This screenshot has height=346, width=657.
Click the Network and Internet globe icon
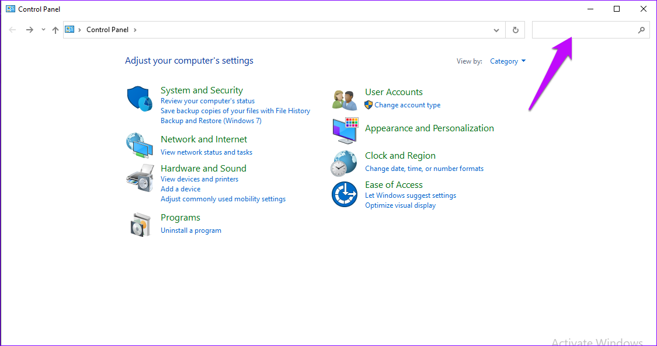(140, 146)
